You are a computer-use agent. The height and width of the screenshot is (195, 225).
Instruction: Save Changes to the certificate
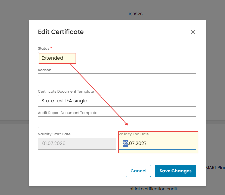coord(175,171)
